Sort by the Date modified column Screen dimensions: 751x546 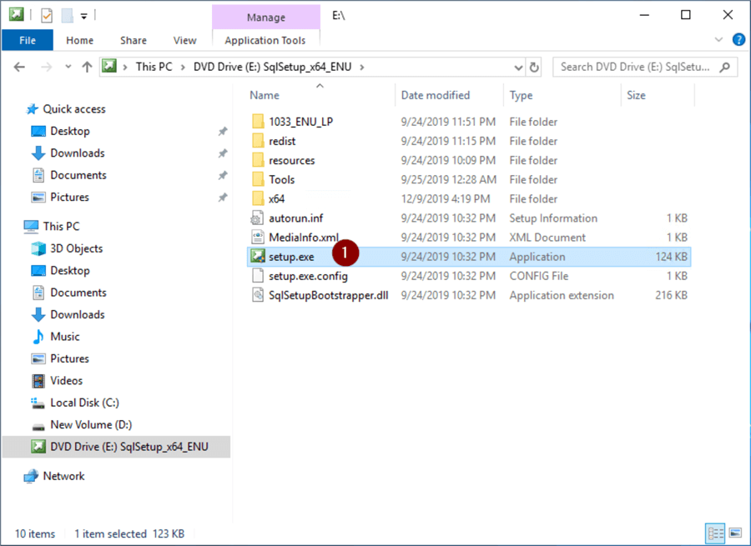436,95
